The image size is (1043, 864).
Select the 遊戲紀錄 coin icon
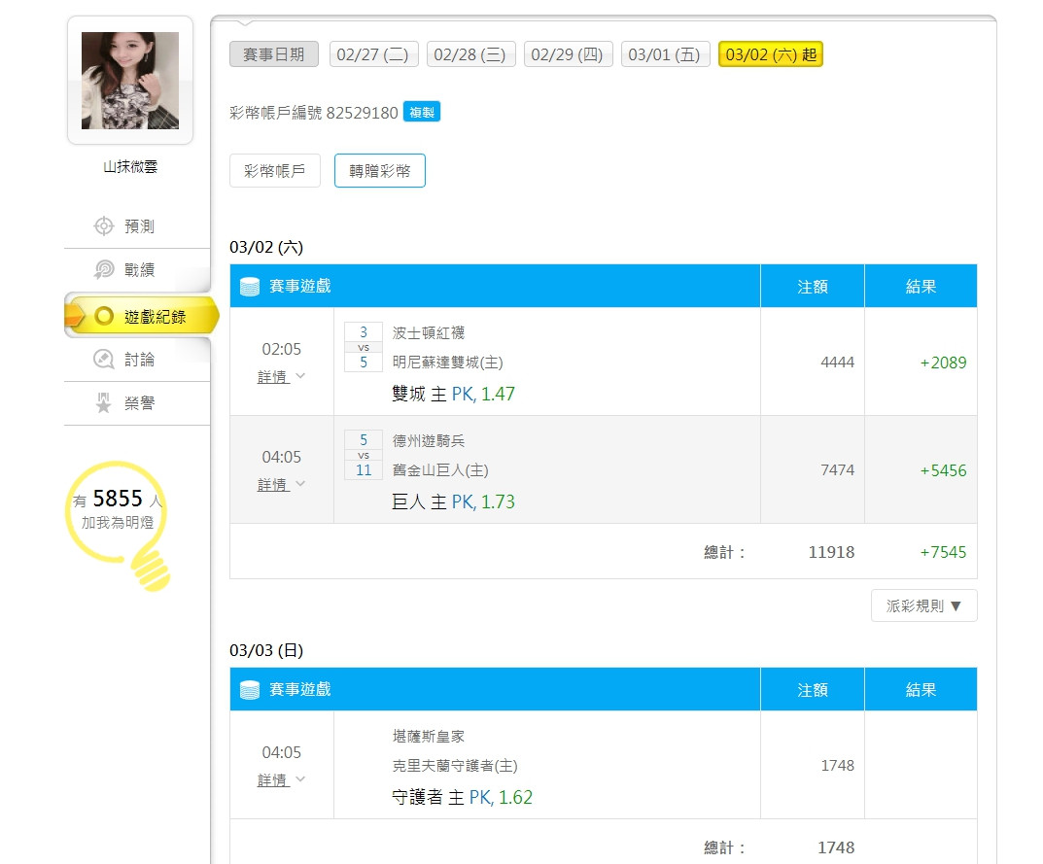click(x=104, y=316)
